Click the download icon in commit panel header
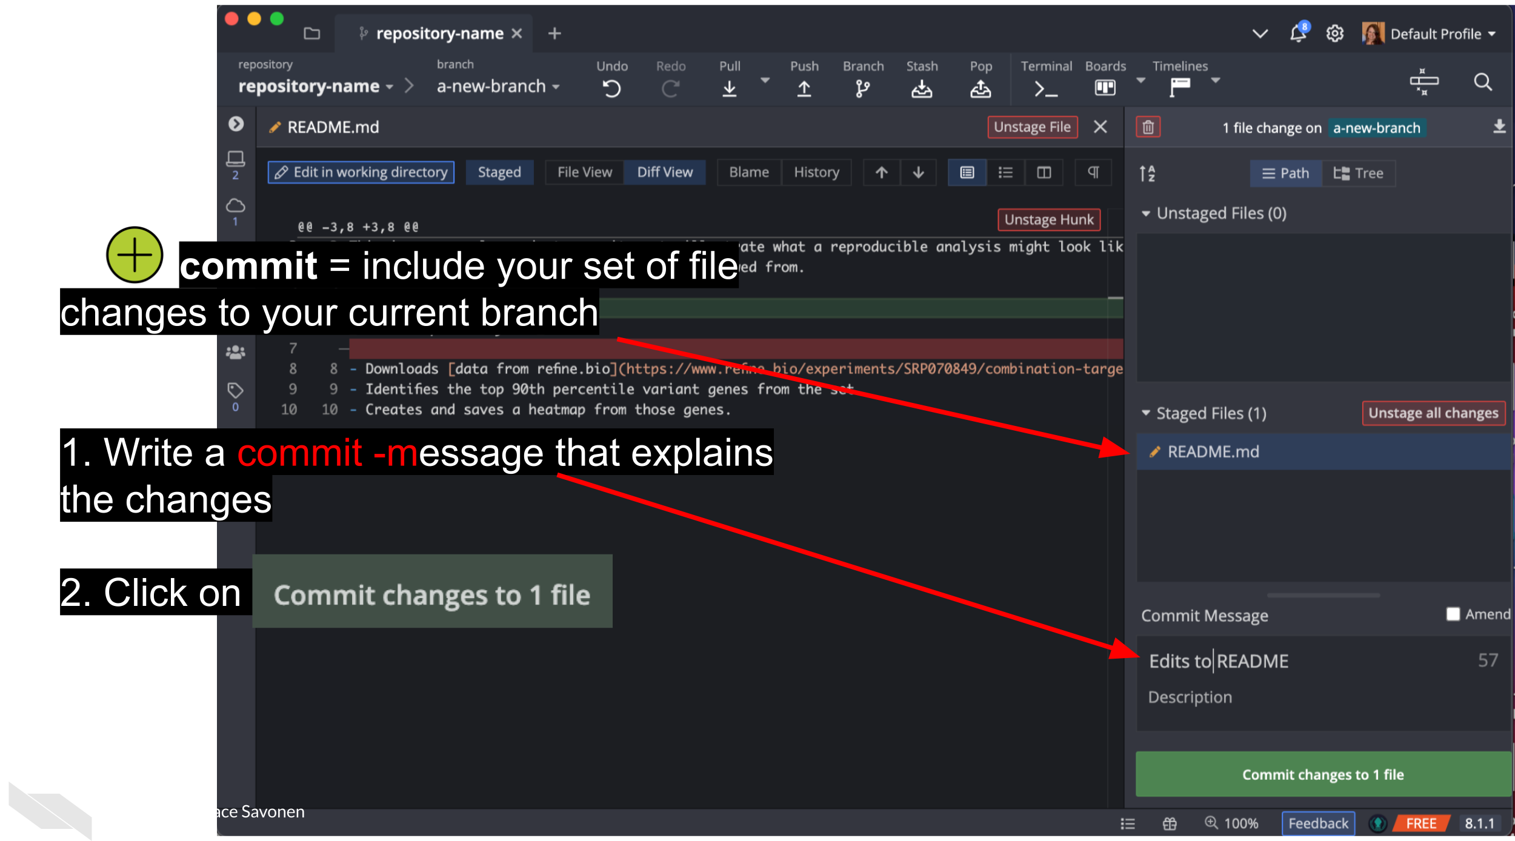 tap(1499, 126)
